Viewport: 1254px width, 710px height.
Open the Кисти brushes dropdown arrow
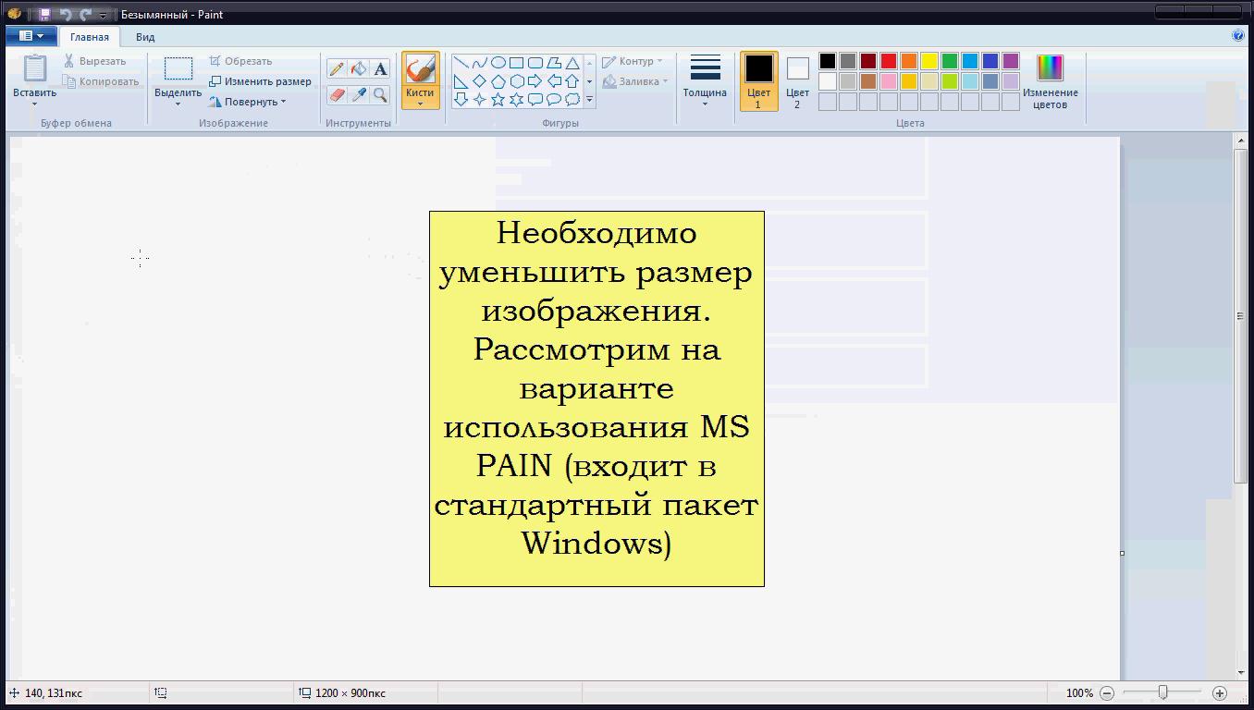[420, 104]
